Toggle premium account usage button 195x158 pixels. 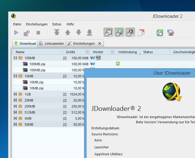point(130,33)
